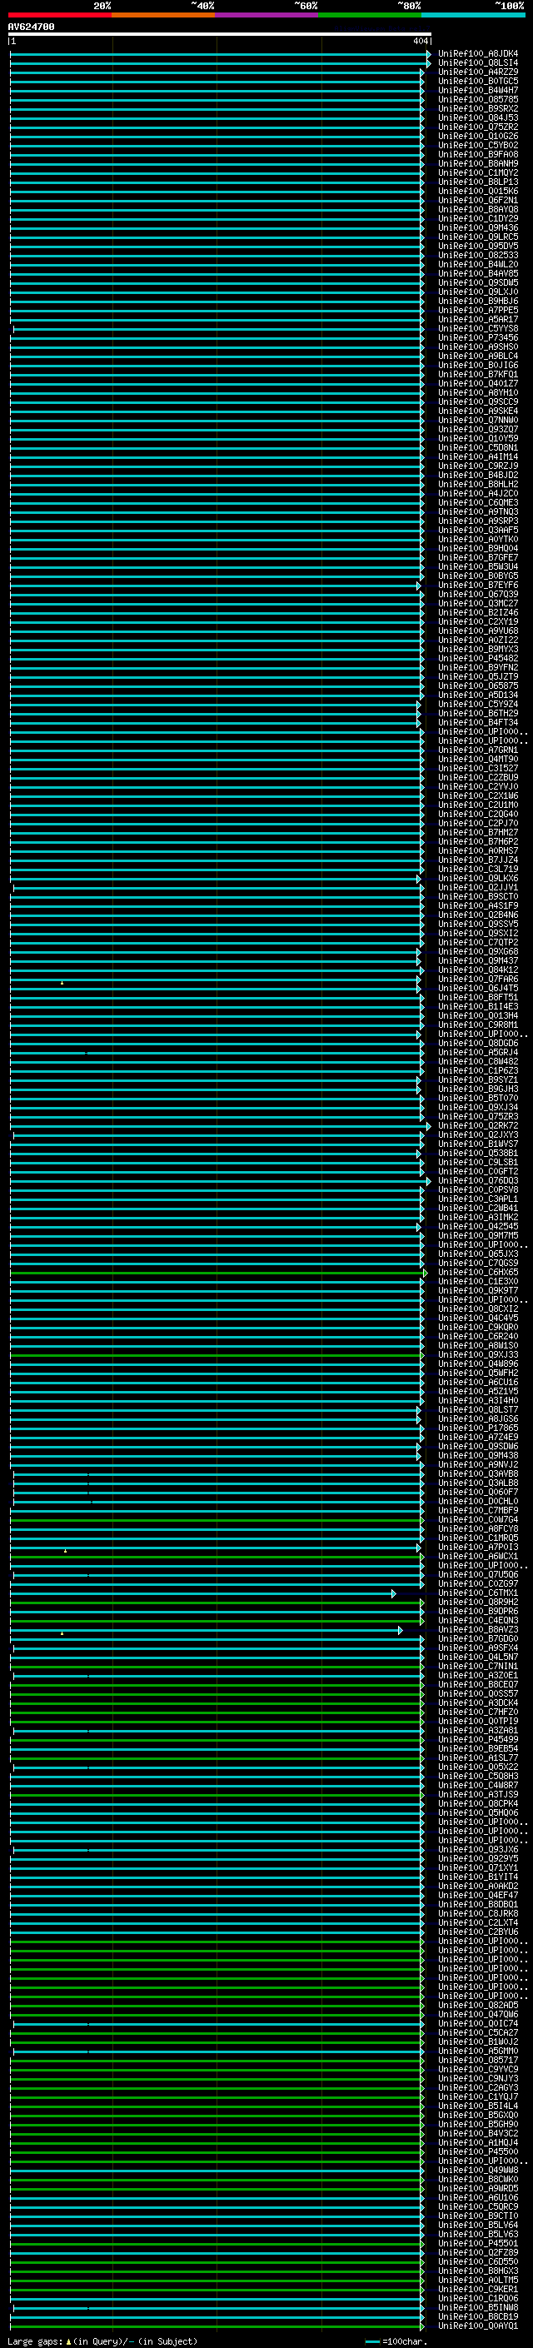533x2348 pixels.
Task: Click the purple ~60% identity legend segment
Action: coord(267,15)
